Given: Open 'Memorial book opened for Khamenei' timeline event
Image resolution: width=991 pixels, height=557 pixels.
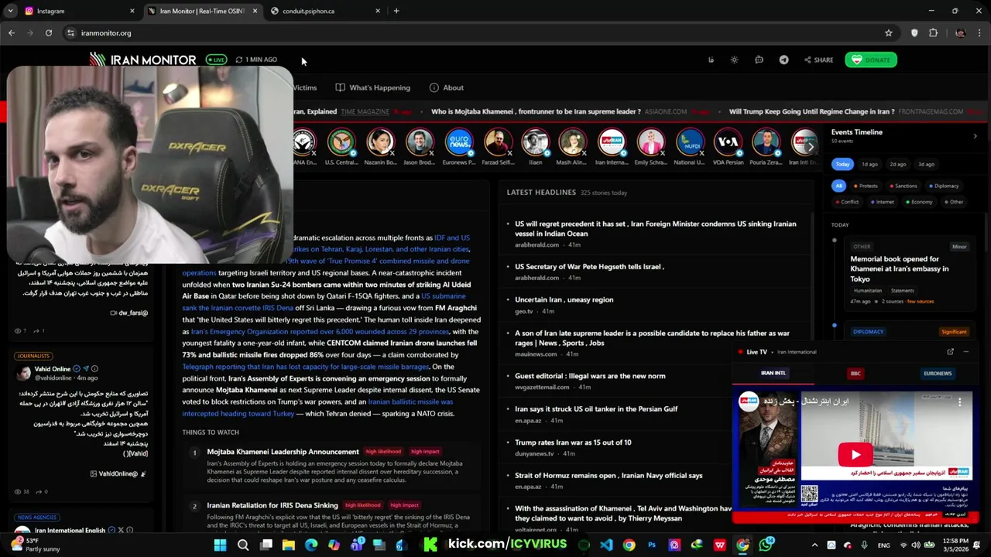Looking at the screenshot, I should pos(899,268).
